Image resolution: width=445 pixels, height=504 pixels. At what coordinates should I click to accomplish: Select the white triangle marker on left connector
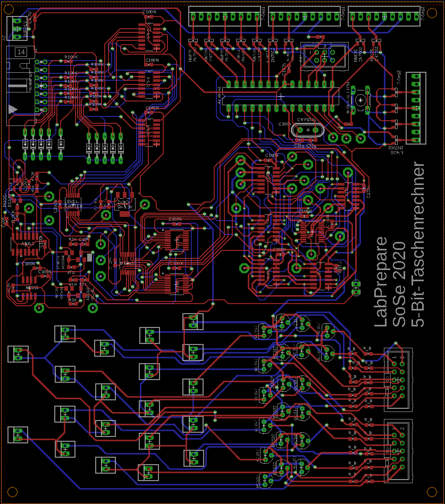point(13,109)
